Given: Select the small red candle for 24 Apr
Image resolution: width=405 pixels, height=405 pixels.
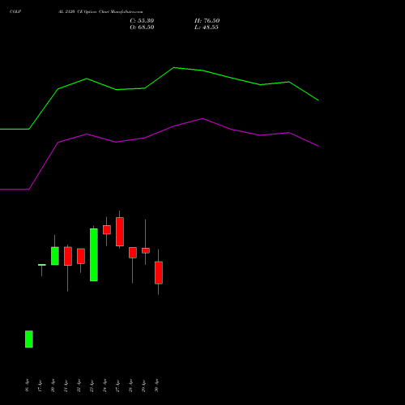Looking at the screenshot, I should coord(107,230).
